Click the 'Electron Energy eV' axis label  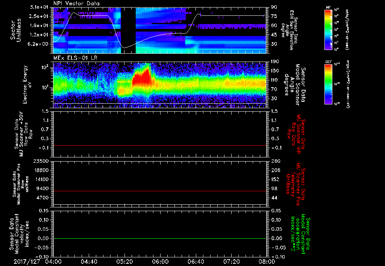[x=27, y=85]
